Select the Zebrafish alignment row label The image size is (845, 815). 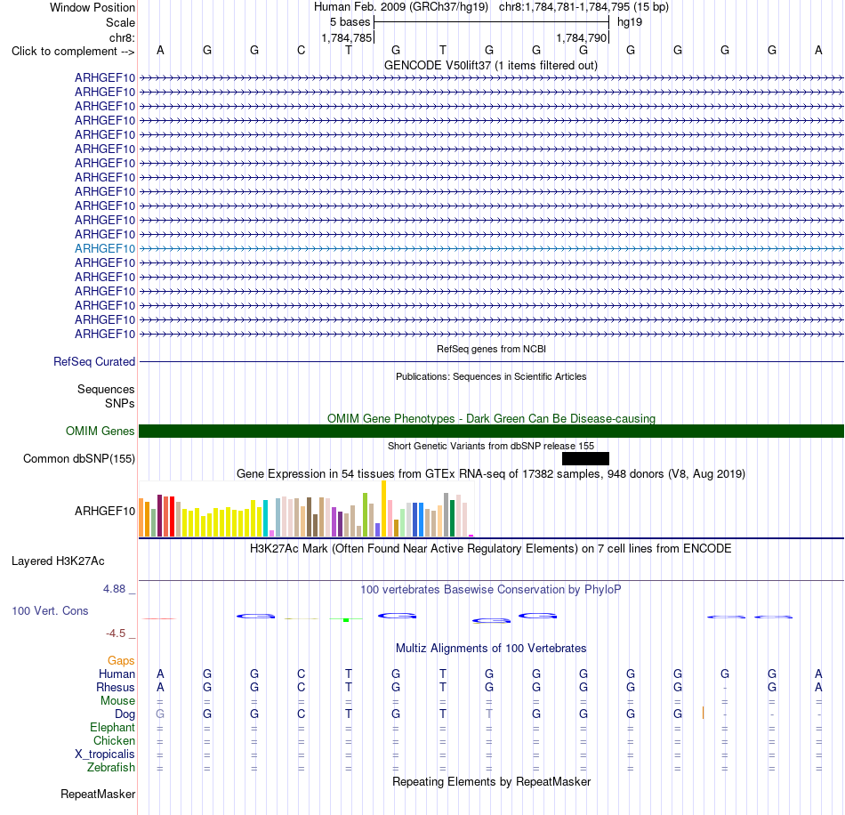click(x=111, y=767)
